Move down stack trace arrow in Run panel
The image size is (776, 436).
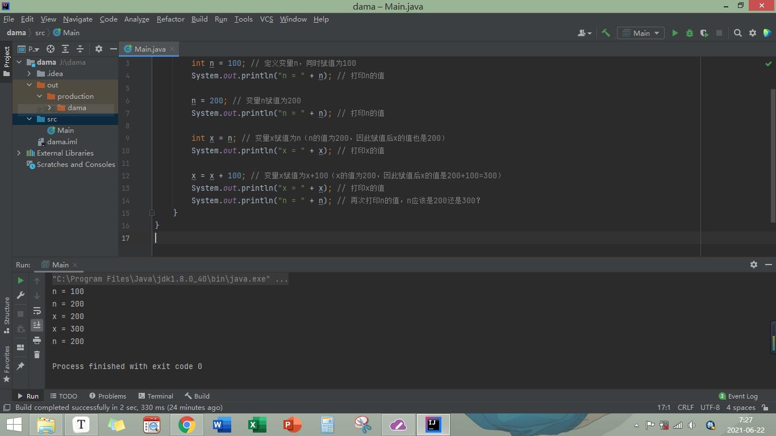[x=37, y=295]
